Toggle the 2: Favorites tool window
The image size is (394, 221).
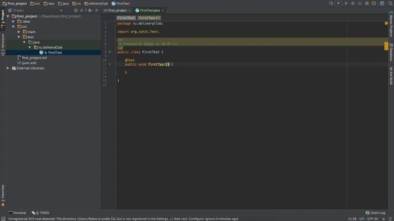pyautogui.click(x=2, y=195)
